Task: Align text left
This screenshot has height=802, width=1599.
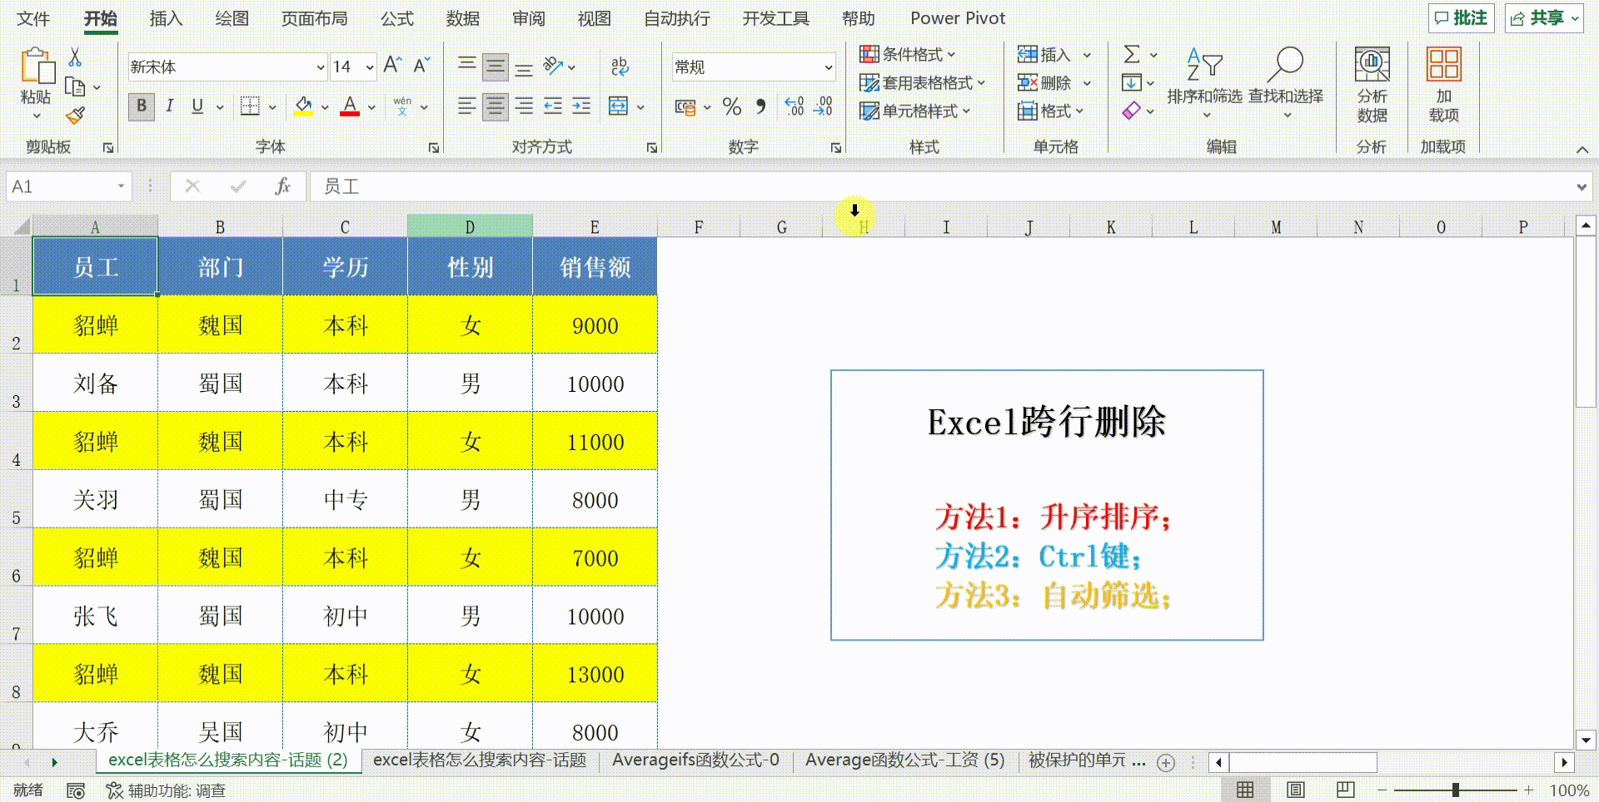Action: click(467, 106)
